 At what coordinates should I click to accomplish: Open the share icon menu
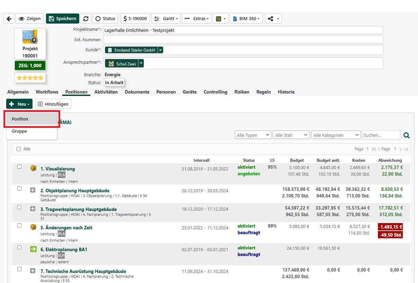pyautogui.click(x=273, y=19)
